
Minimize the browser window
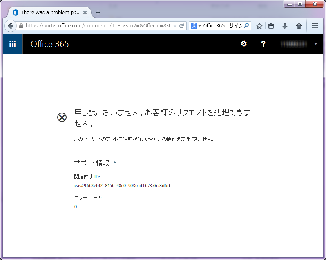(x=290, y=4)
